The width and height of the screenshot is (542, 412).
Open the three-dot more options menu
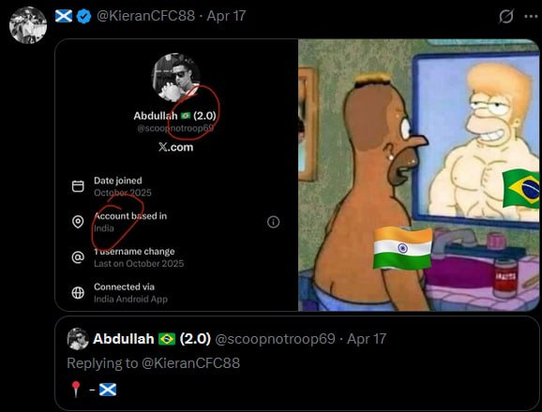point(531,16)
